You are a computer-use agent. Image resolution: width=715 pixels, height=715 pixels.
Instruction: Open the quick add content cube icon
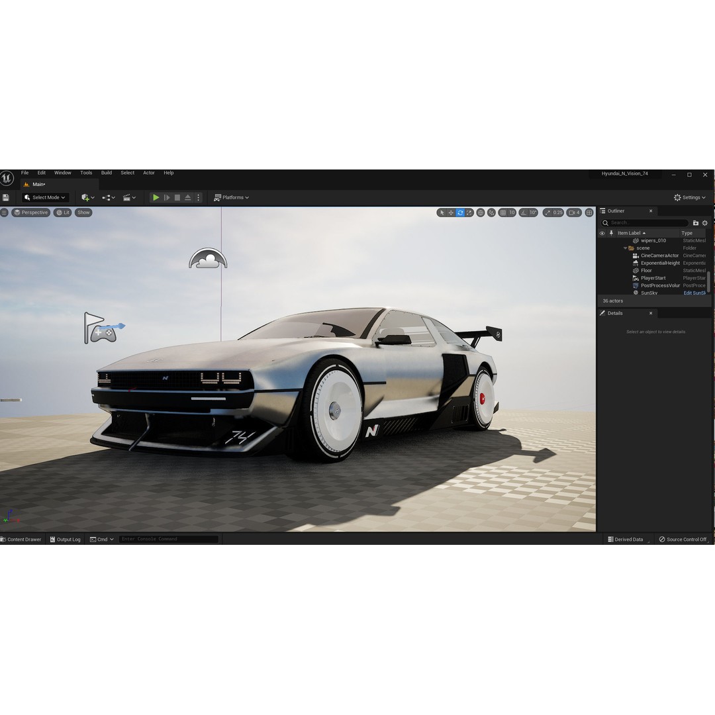(x=87, y=197)
